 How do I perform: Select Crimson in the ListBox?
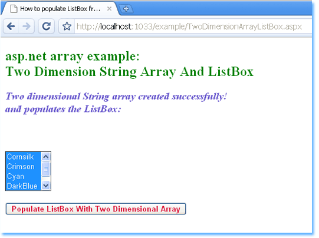coord(23,167)
